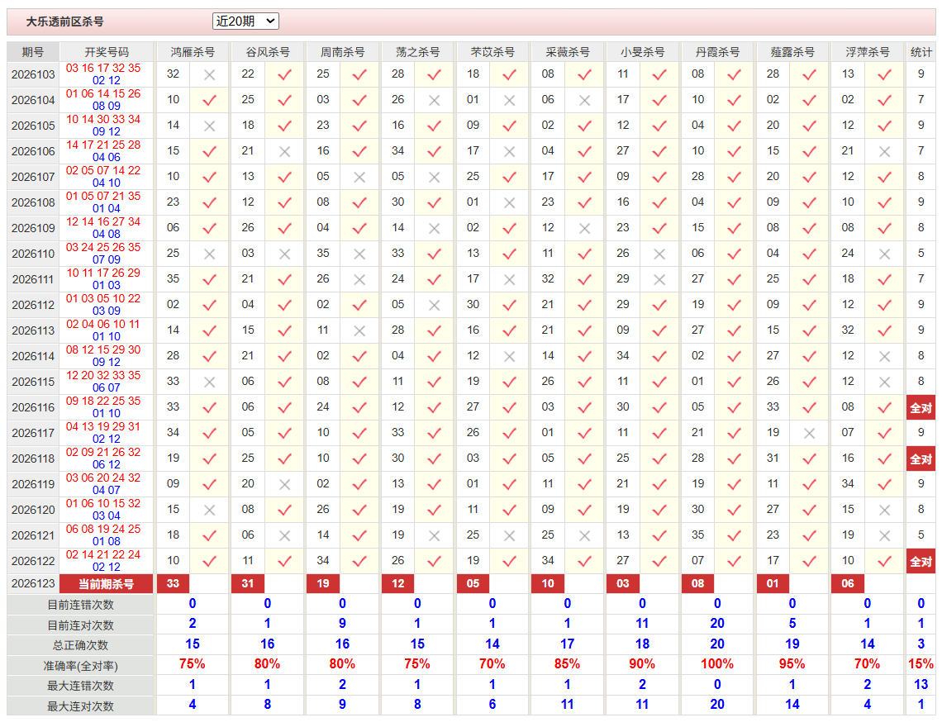Click the 目前连错次数 row label

pos(80,605)
